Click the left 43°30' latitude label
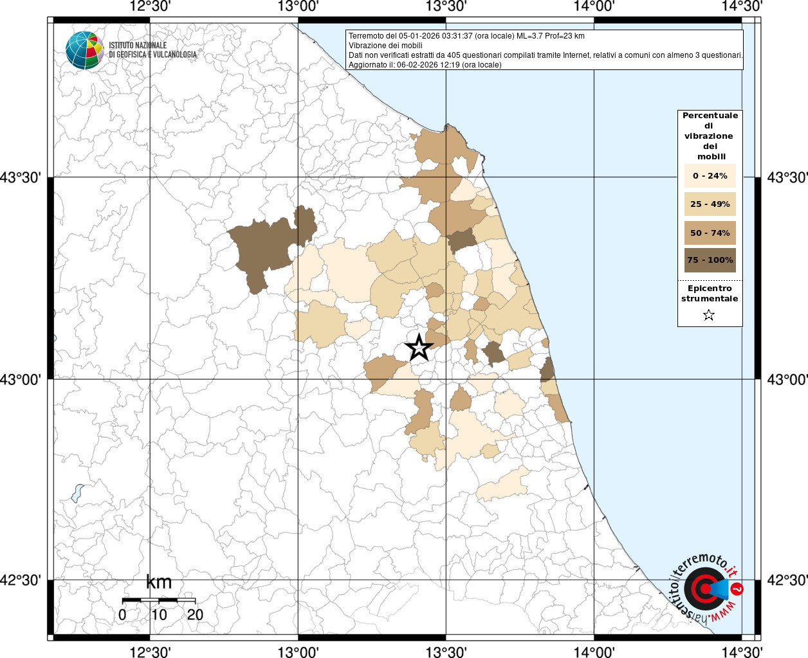 coord(21,177)
